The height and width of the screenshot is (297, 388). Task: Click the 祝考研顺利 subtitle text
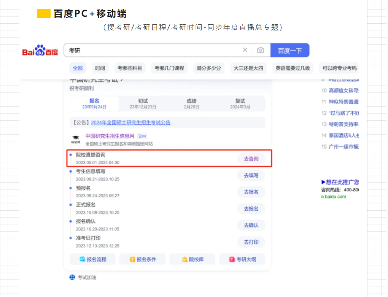pyautogui.click(x=81, y=88)
